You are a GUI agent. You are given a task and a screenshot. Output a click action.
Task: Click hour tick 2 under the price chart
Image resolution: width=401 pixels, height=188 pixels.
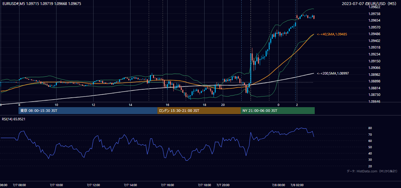coord(297,105)
